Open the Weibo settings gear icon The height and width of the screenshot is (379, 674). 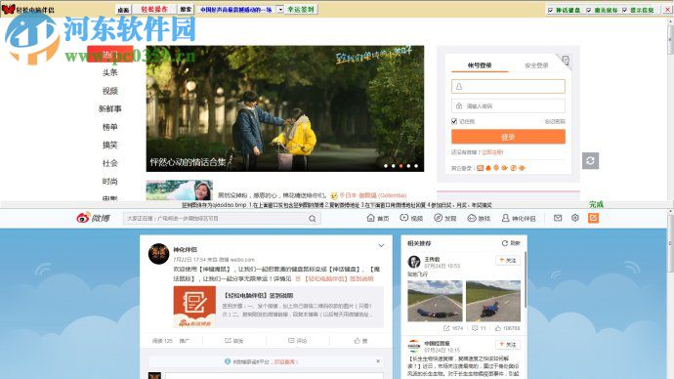(575, 218)
